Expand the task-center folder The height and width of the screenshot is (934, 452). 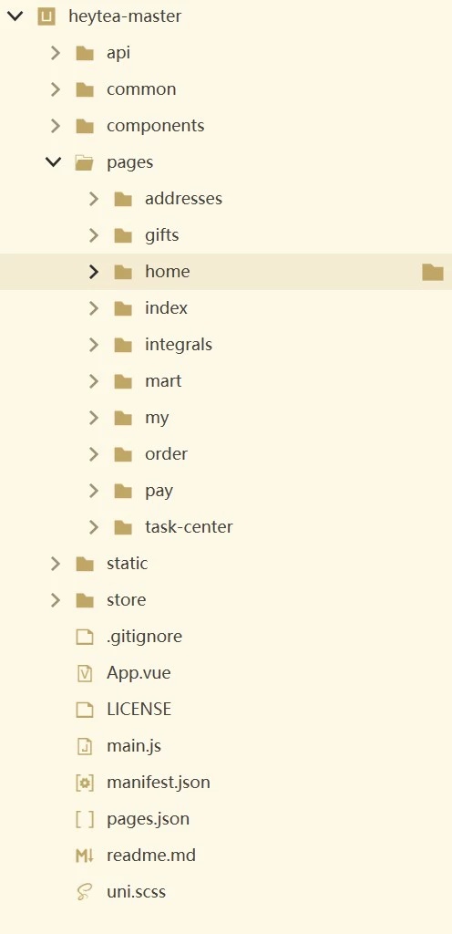(x=93, y=527)
